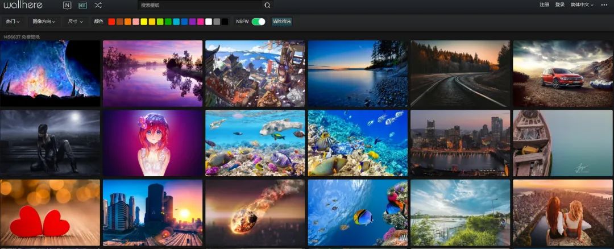614x249 pixels.
Task: Open the wooden boat on water wallpaper
Action: click(563, 143)
